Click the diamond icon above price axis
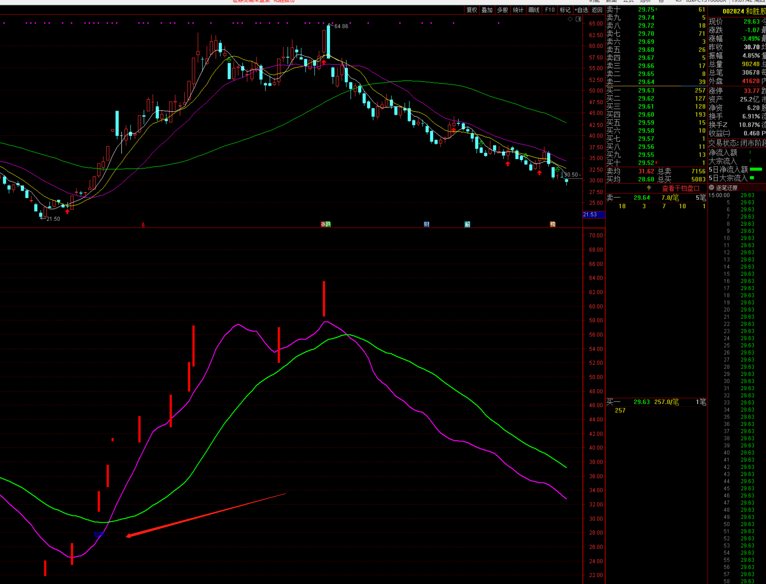The image size is (766, 584). [570, 19]
